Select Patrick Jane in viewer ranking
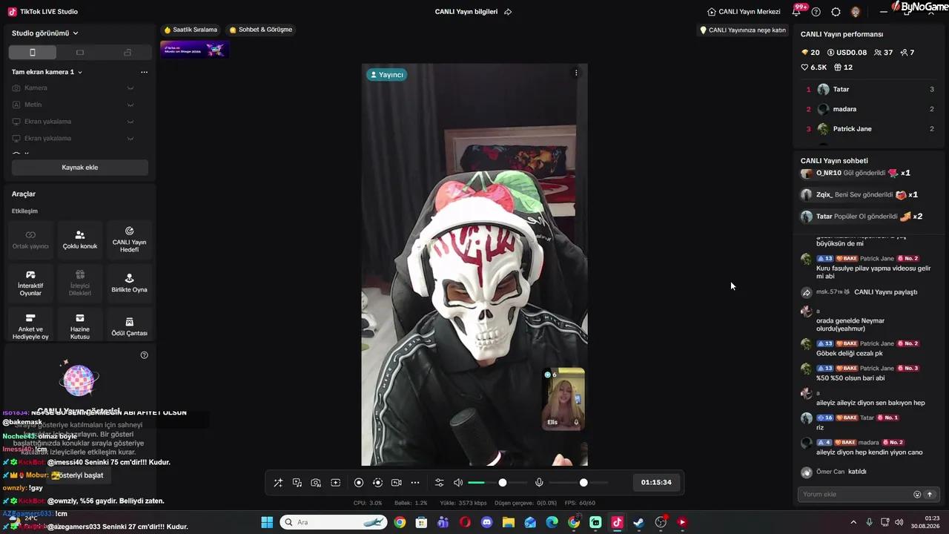The width and height of the screenshot is (949, 534). [x=870, y=129]
